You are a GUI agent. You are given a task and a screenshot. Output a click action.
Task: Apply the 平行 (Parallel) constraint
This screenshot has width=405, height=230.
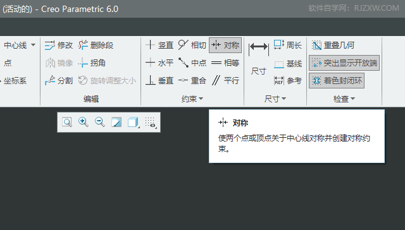225,81
